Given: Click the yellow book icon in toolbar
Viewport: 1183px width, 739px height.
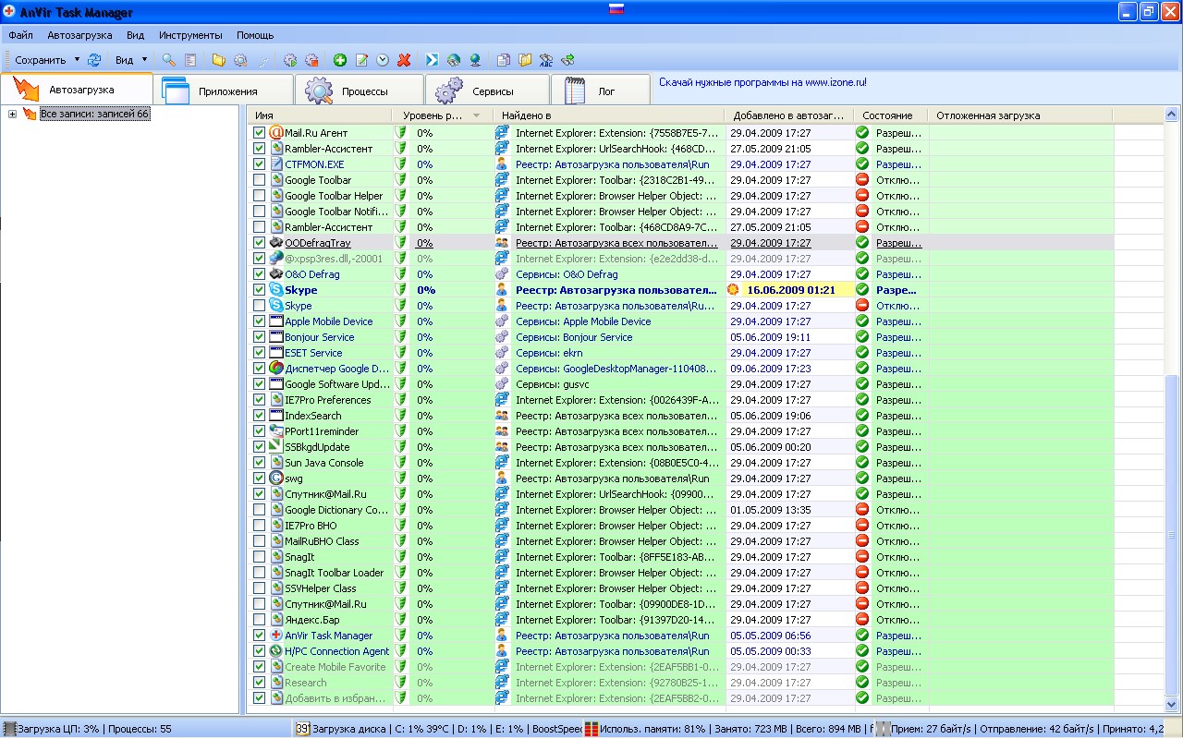Looking at the screenshot, I should (x=525, y=60).
